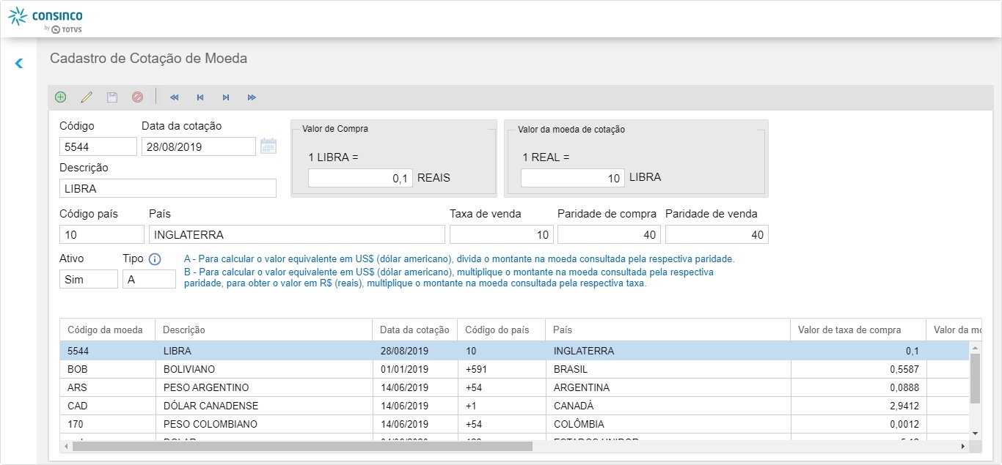Sort by País column header

[668, 330]
